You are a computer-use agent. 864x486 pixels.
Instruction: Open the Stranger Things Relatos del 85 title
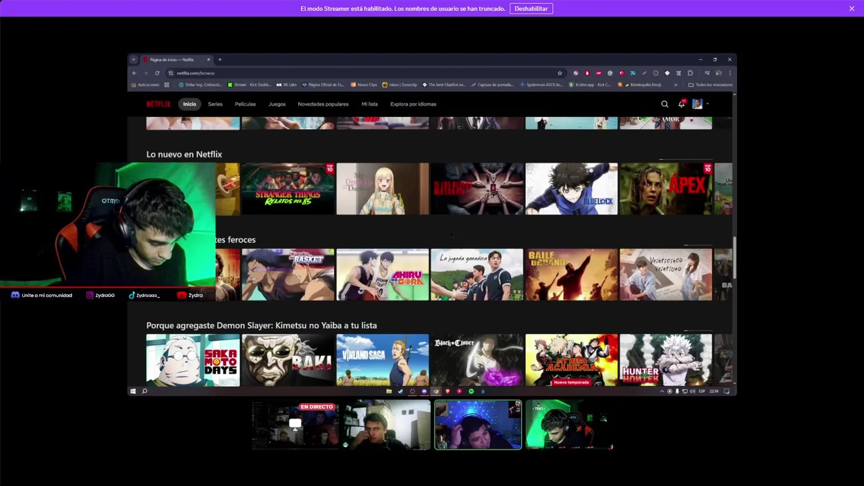tap(288, 189)
